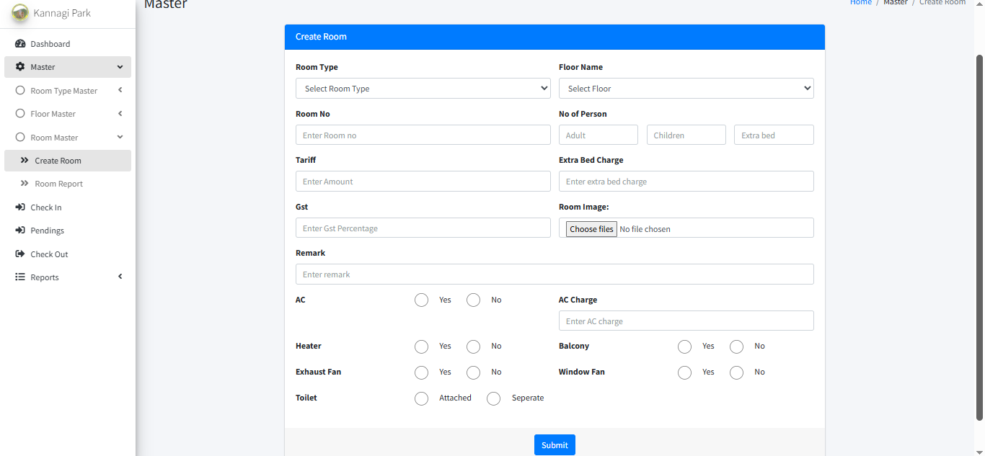Viewport: 985px width, 456px height.
Task: Click the Enter Room no field
Action: pos(423,135)
